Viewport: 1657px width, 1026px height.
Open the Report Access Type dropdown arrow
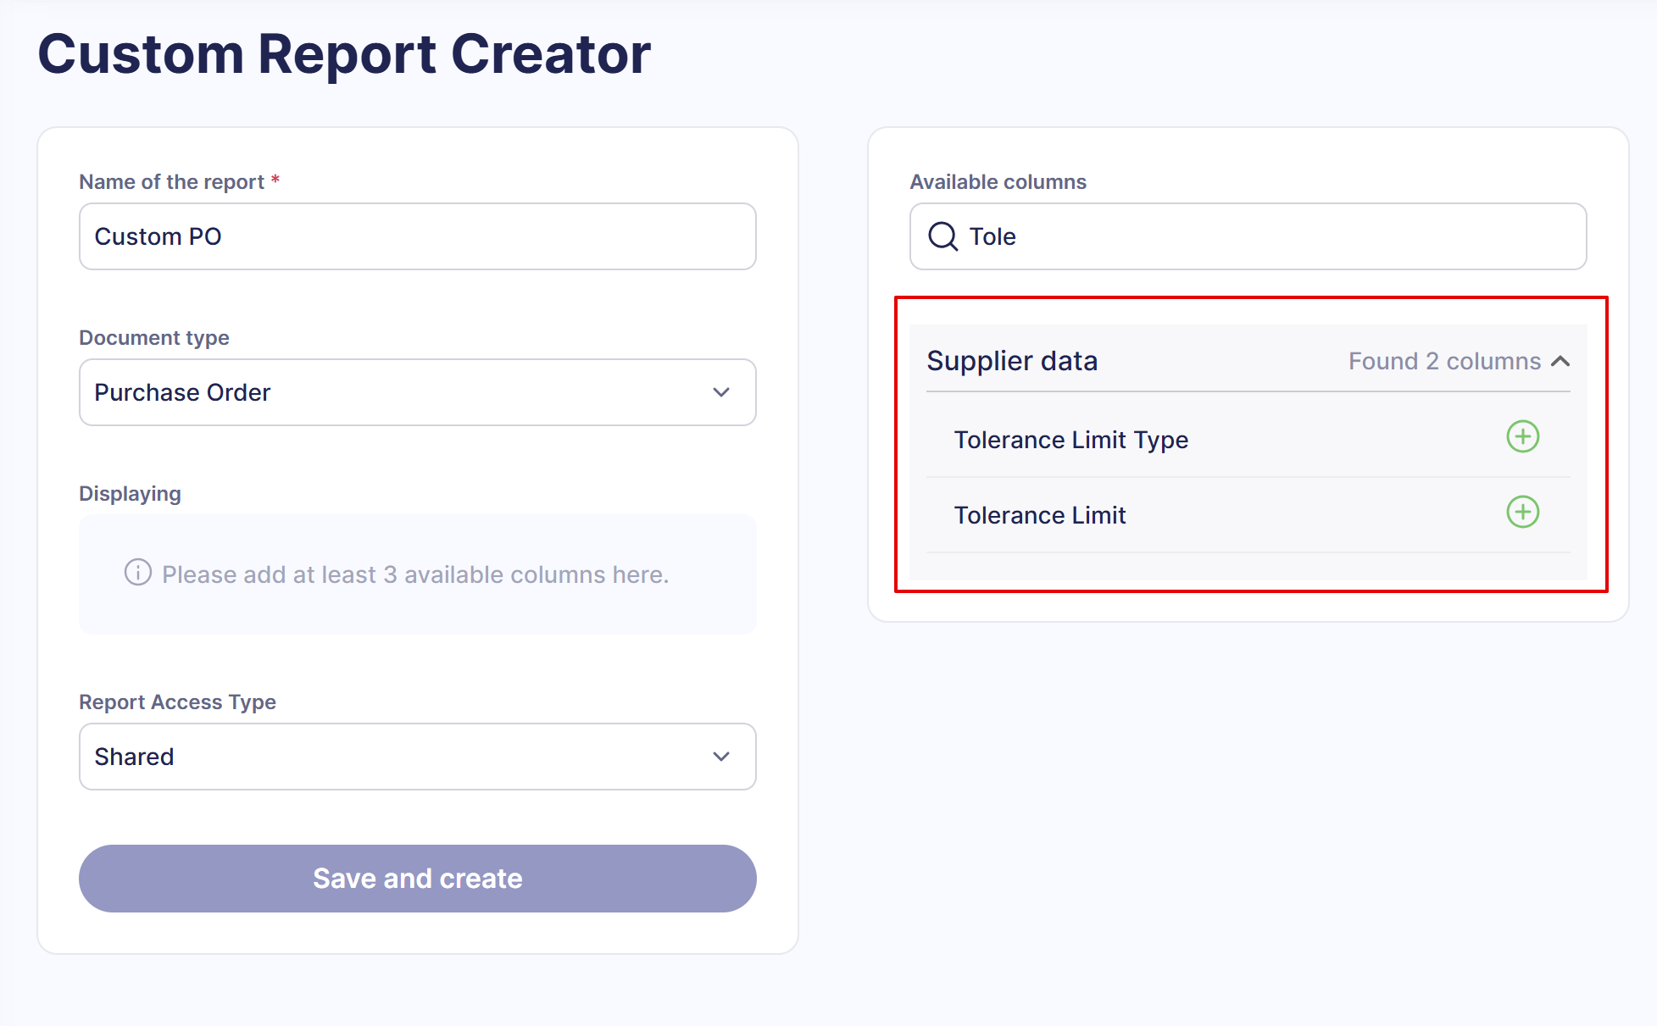point(721,757)
